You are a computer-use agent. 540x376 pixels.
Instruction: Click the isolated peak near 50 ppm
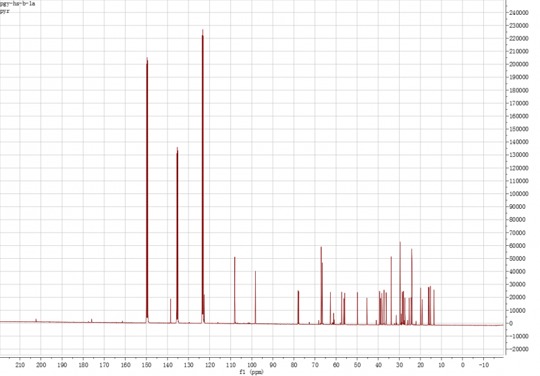pos(358,309)
